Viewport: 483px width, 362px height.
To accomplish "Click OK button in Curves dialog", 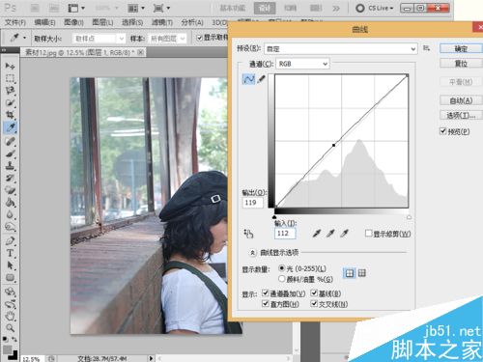I will (x=461, y=48).
